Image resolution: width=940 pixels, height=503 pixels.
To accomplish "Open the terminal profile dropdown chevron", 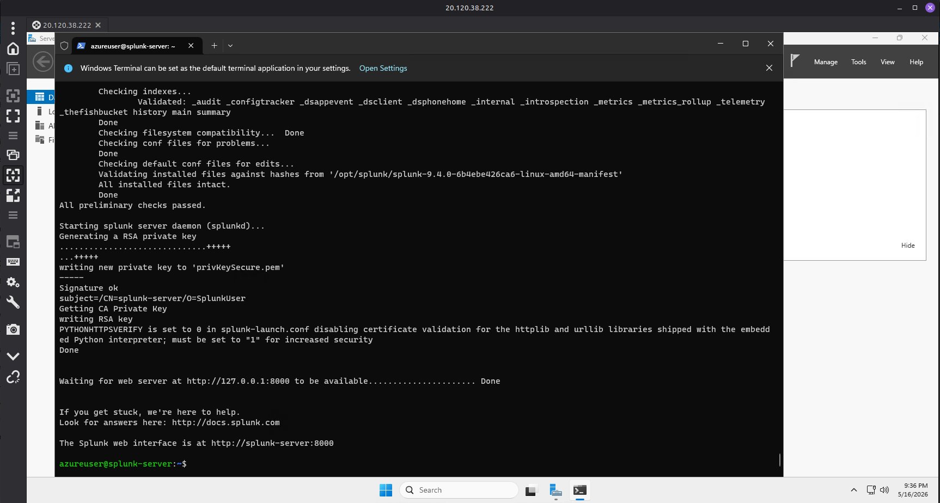I will pos(230,46).
